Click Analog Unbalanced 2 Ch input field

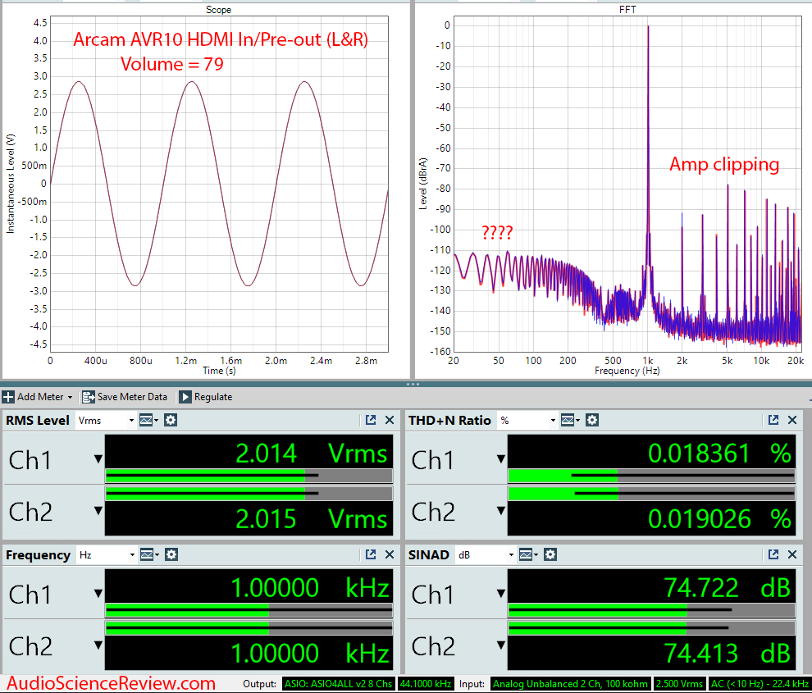570,684
